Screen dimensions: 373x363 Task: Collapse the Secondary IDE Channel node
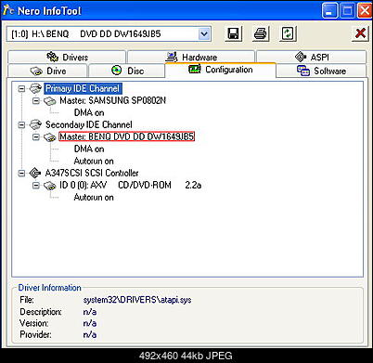tap(21, 125)
